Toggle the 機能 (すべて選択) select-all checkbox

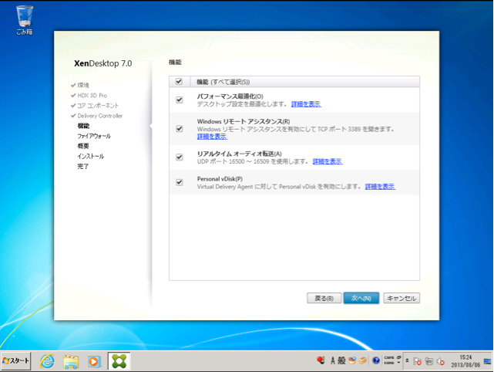click(179, 81)
